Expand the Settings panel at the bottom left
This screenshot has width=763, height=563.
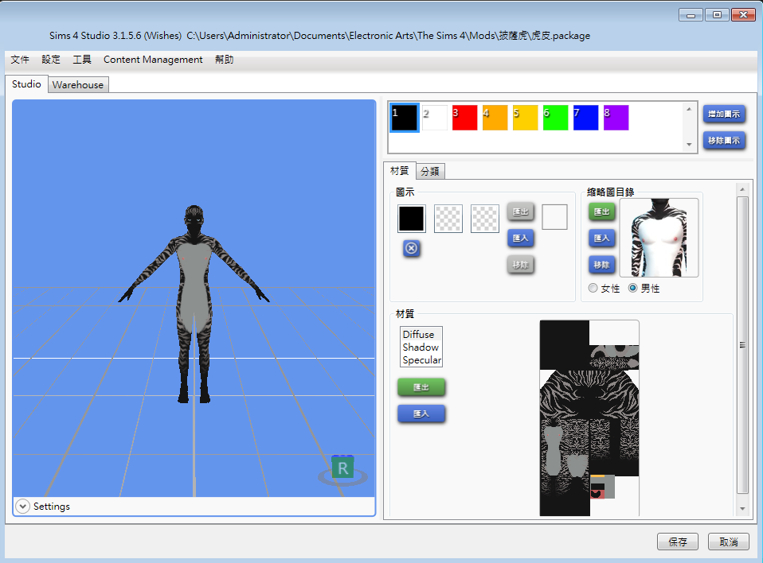(x=23, y=506)
